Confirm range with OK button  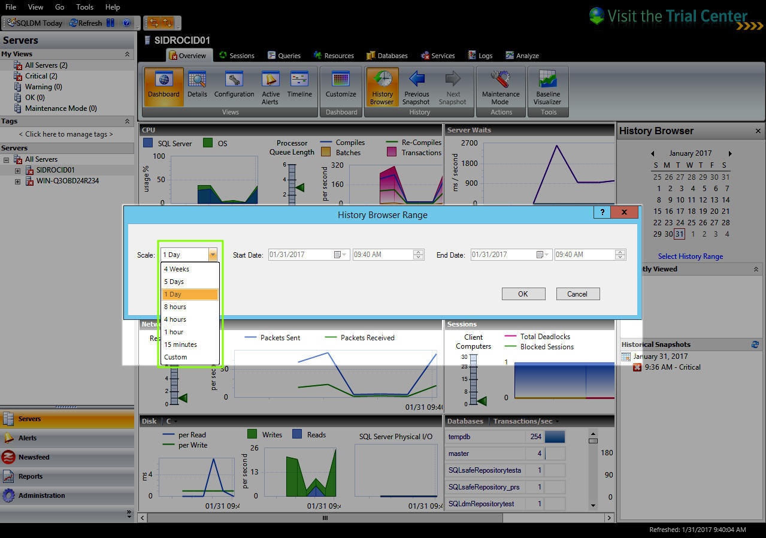tap(523, 294)
